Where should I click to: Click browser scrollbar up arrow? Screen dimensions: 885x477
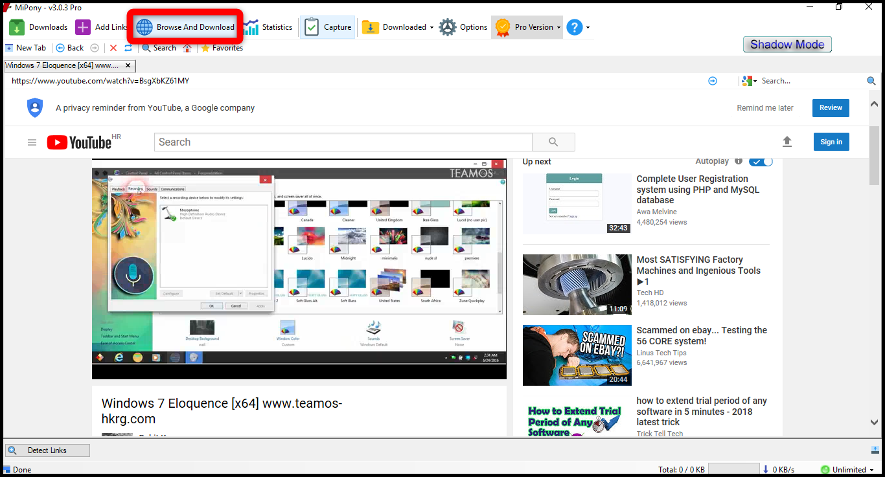(874, 104)
